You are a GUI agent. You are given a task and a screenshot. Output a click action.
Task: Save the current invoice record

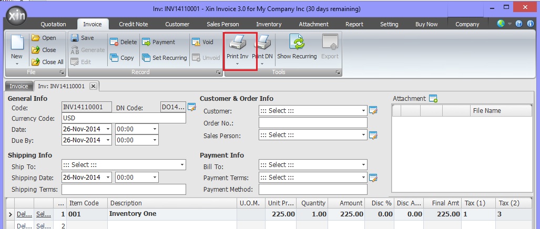[83, 38]
